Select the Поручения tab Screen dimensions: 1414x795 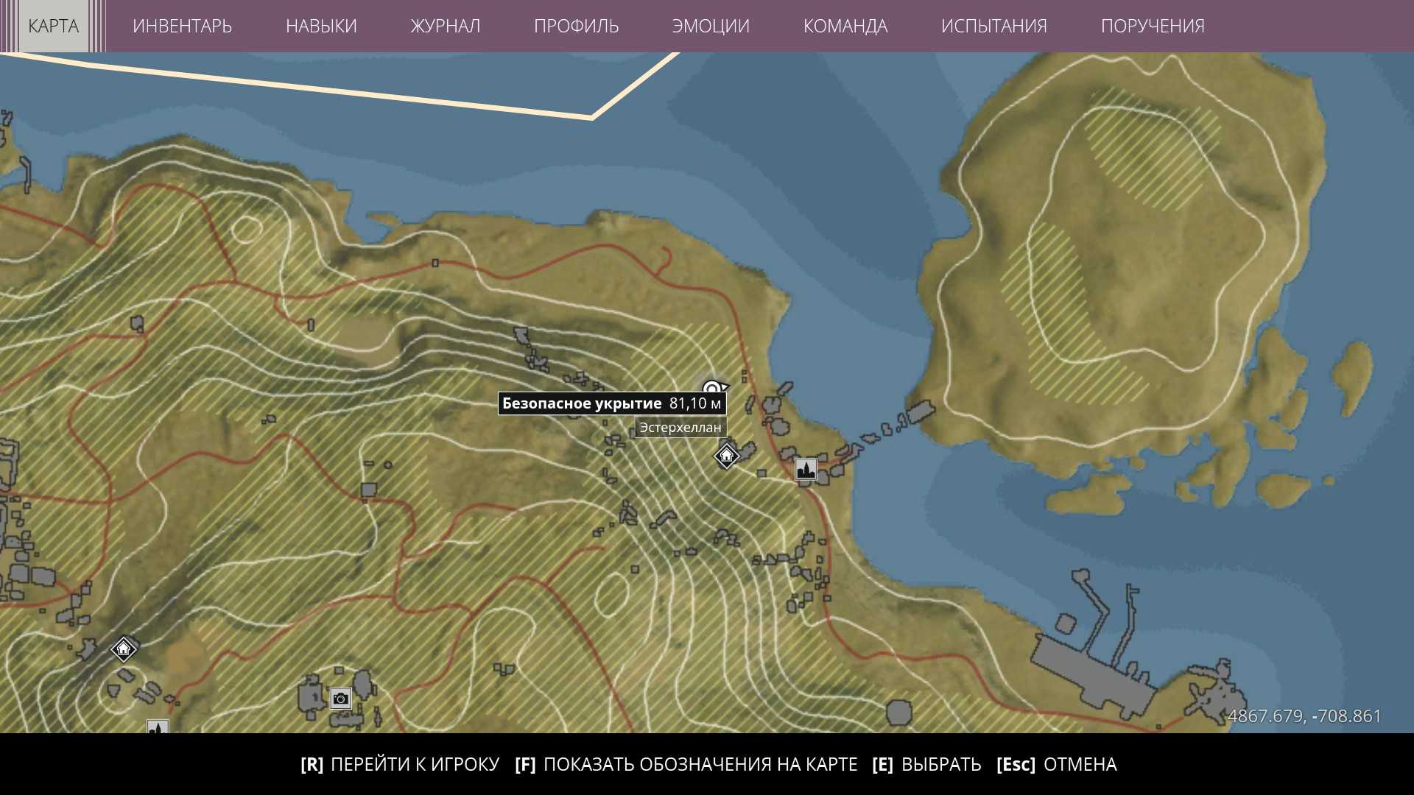point(1152,26)
